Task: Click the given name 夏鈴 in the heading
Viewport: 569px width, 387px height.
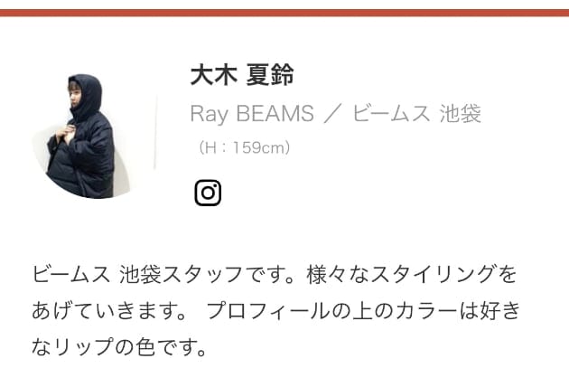Action: point(270,75)
